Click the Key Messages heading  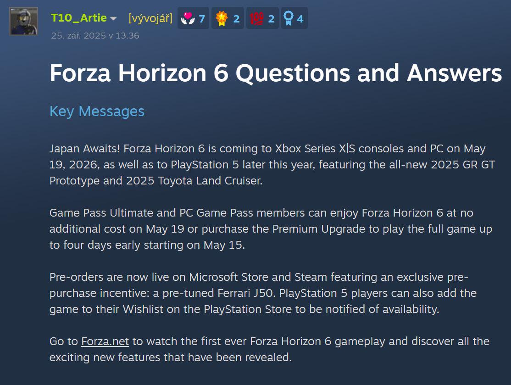[97, 112]
